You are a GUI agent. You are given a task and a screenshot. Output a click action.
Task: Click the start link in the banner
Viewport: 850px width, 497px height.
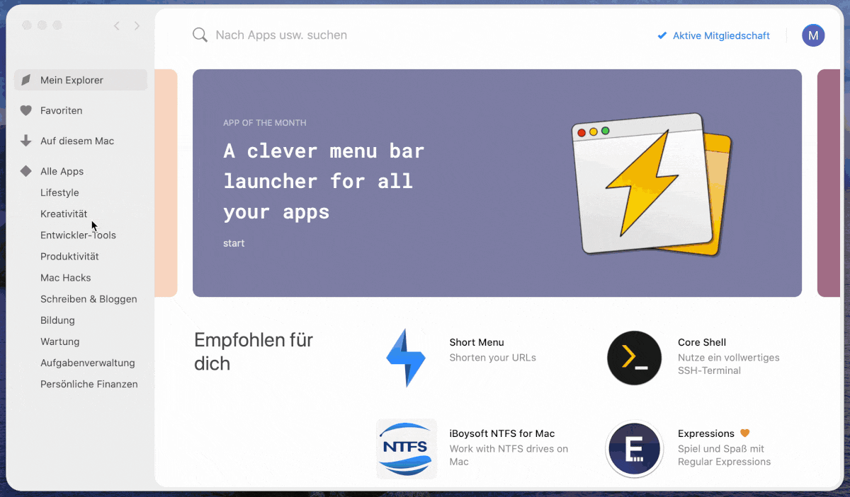234,242
